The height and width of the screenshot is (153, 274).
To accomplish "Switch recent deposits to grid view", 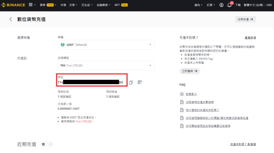I will click(x=43, y=144).
